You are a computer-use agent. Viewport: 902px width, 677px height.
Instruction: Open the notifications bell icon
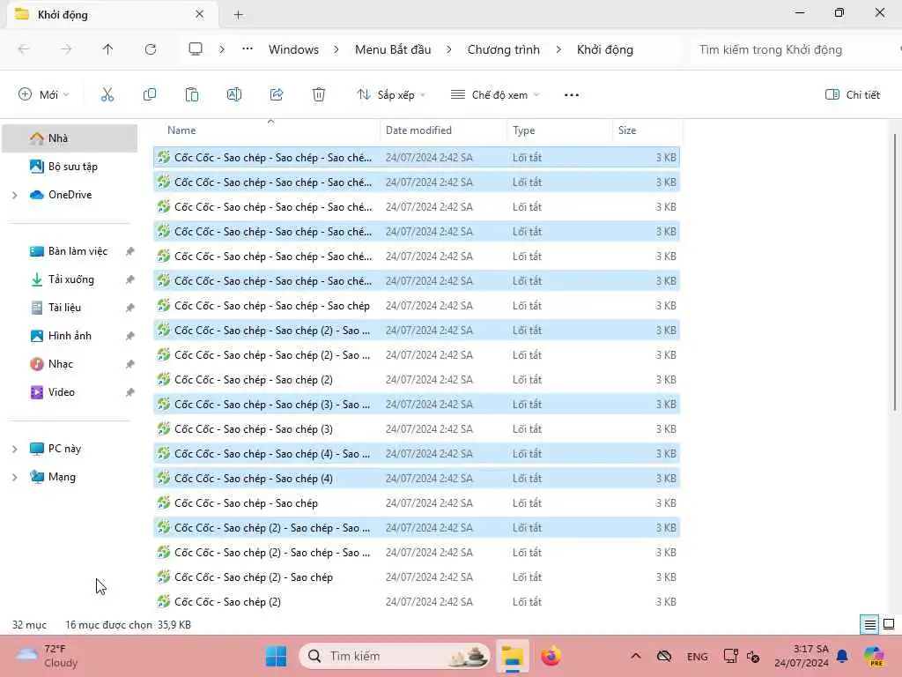point(842,656)
